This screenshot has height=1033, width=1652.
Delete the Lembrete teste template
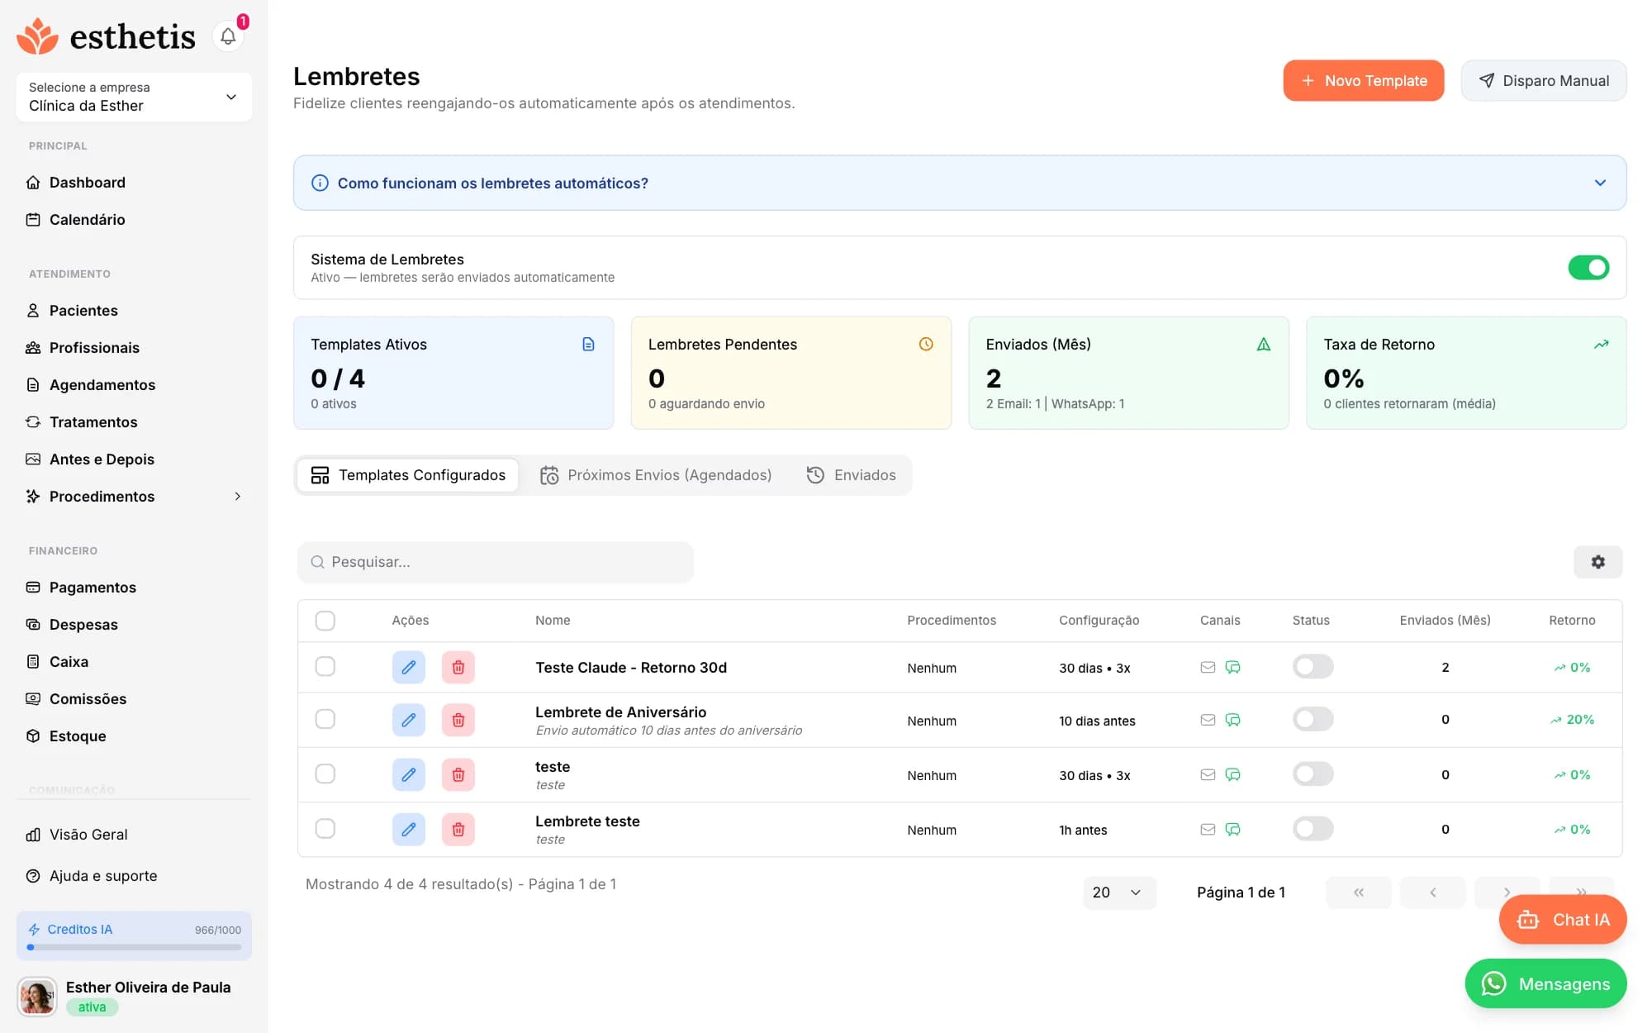(x=458, y=829)
